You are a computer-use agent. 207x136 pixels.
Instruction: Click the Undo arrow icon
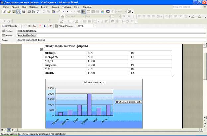tap(63, 11)
